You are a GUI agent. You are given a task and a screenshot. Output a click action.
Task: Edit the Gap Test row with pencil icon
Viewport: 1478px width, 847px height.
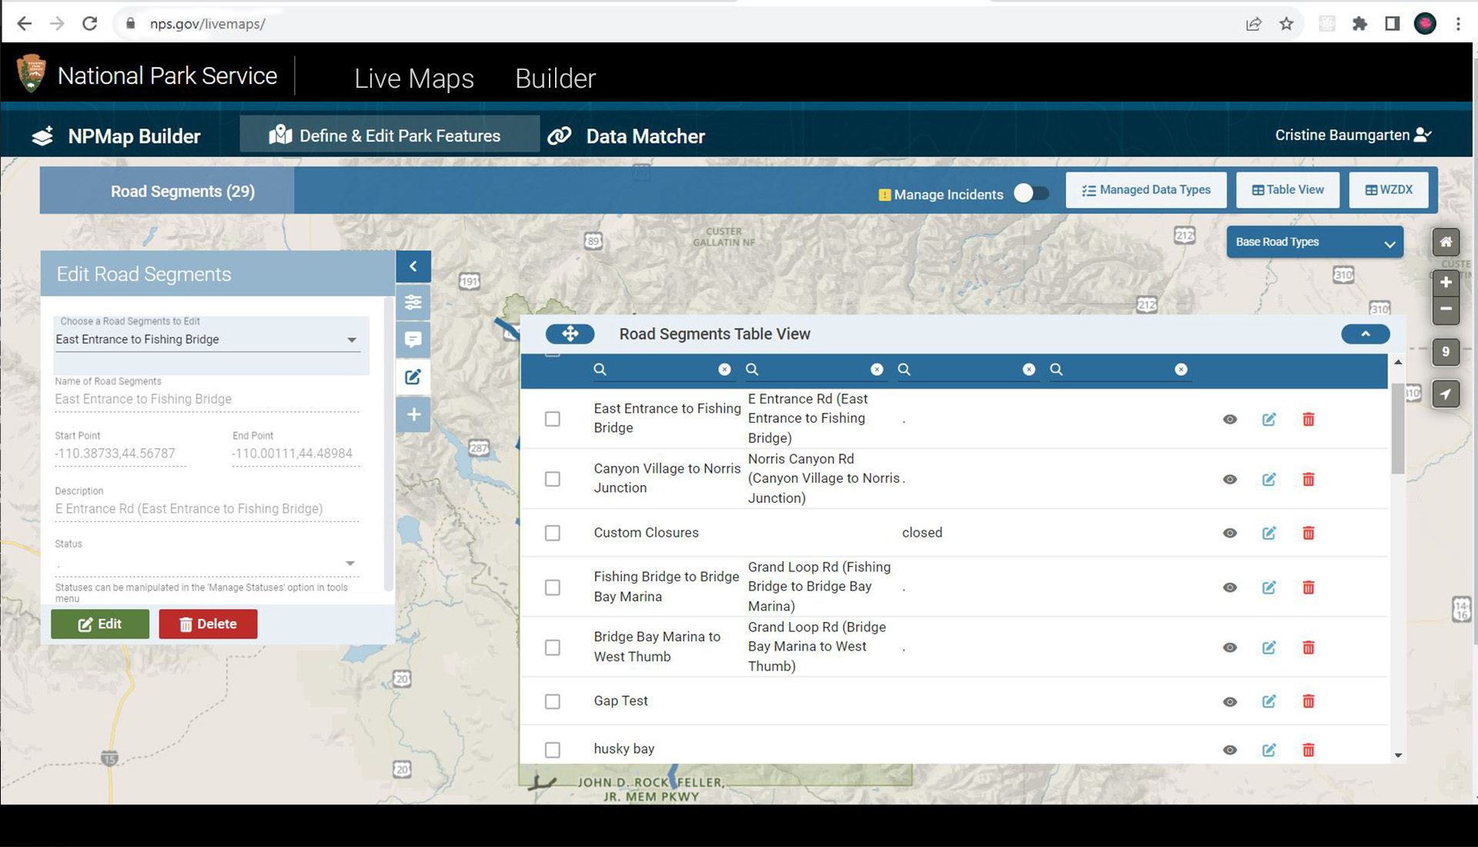pos(1269,701)
